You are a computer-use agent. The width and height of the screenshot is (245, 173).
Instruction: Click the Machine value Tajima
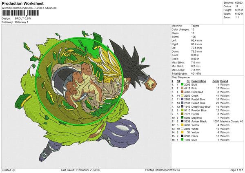[x=195, y=26]
